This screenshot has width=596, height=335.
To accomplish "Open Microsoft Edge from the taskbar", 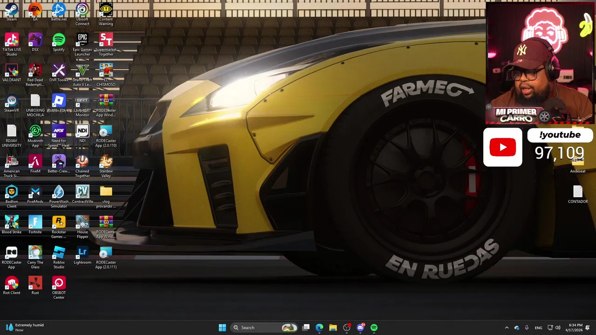I will [319, 328].
